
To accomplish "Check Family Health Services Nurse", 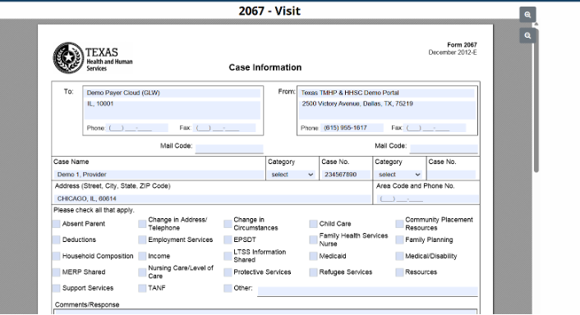I will (x=313, y=240).
